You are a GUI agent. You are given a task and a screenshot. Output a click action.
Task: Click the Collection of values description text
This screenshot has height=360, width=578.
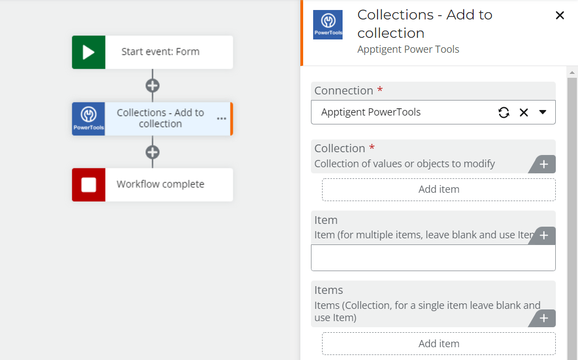click(404, 164)
